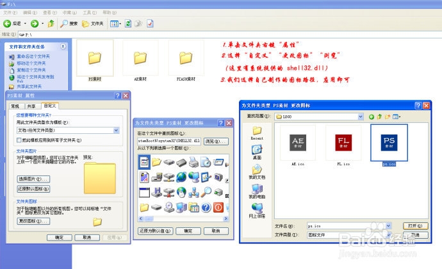Collapse the 文件和文件夹任务 panel
The height and width of the screenshot is (269, 442).
63,46
